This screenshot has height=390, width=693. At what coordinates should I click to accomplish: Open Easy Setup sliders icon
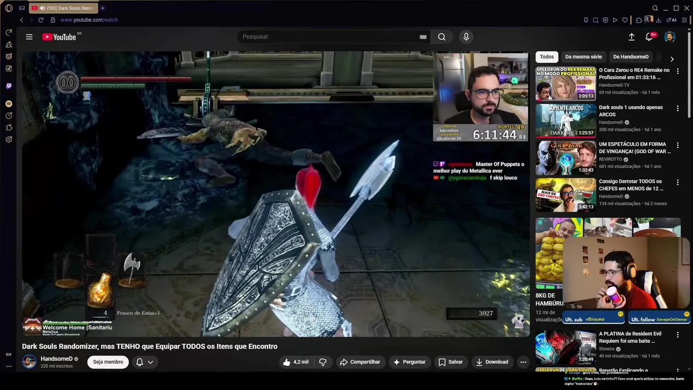[684, 20]
